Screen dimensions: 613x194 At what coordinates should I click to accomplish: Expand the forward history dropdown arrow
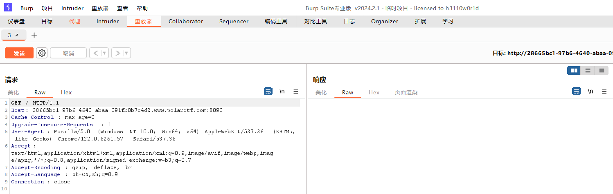point(127,53)
